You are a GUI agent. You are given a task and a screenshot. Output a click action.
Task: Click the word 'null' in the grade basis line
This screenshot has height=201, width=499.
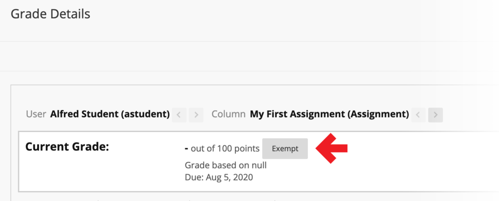pos(258,165)
